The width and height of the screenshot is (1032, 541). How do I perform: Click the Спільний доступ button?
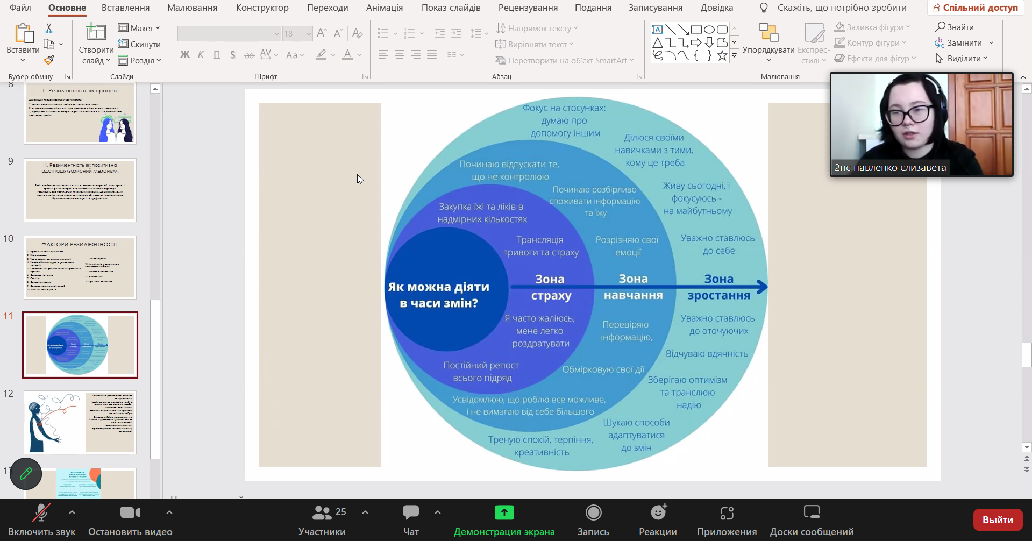pyautogui.click(x=975, y=8)
